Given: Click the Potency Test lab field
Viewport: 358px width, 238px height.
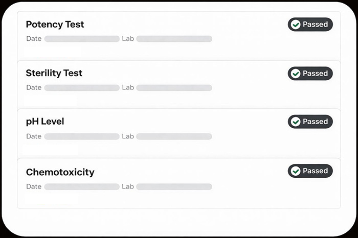Looking at the screenshot, I should click(x=174, y=39).
